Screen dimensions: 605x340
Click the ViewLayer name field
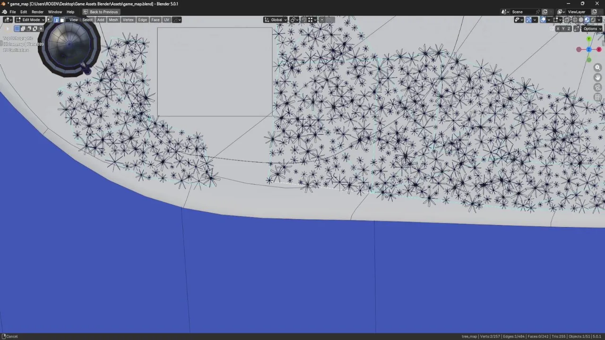click(579, 12)
